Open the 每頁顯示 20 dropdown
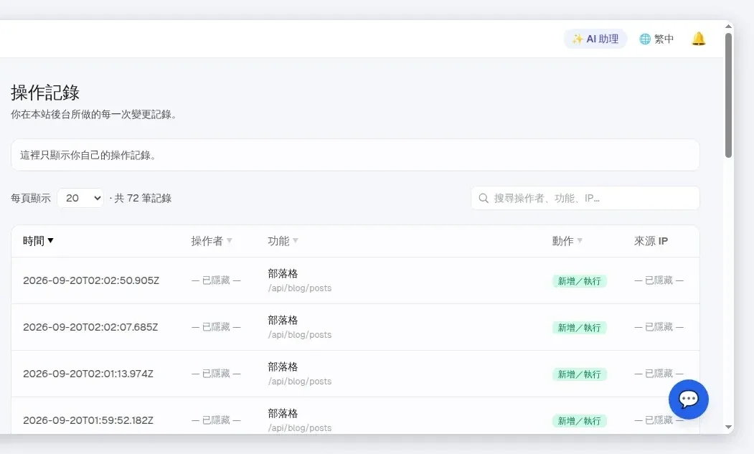Screen dimensions: 754x454 pos(80,198)
